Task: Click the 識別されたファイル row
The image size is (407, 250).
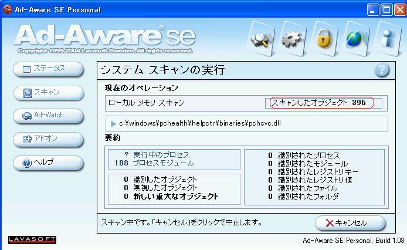Action: tap(303, 188)
